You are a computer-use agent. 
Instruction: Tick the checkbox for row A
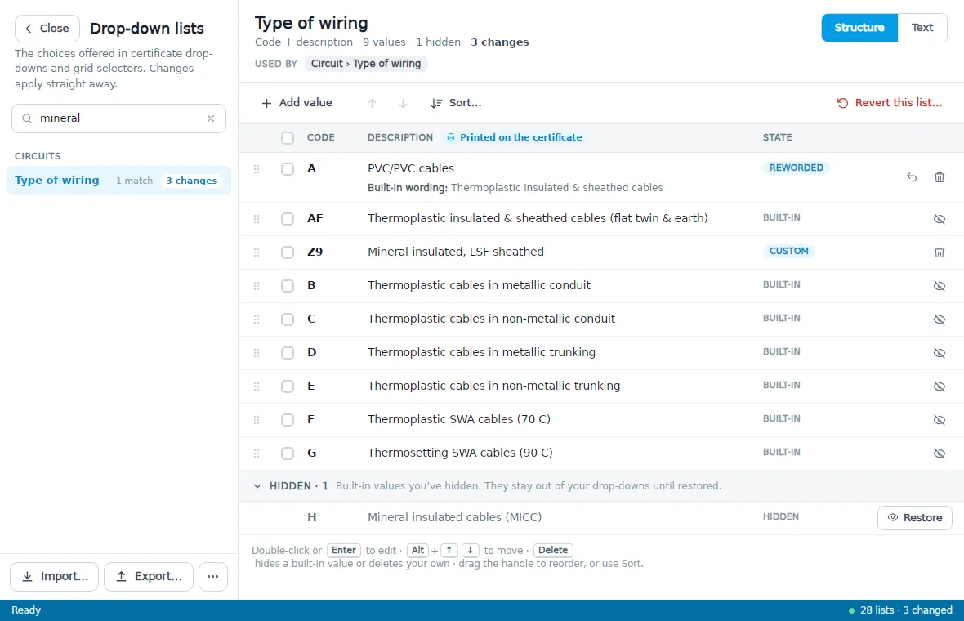[287, 169]
